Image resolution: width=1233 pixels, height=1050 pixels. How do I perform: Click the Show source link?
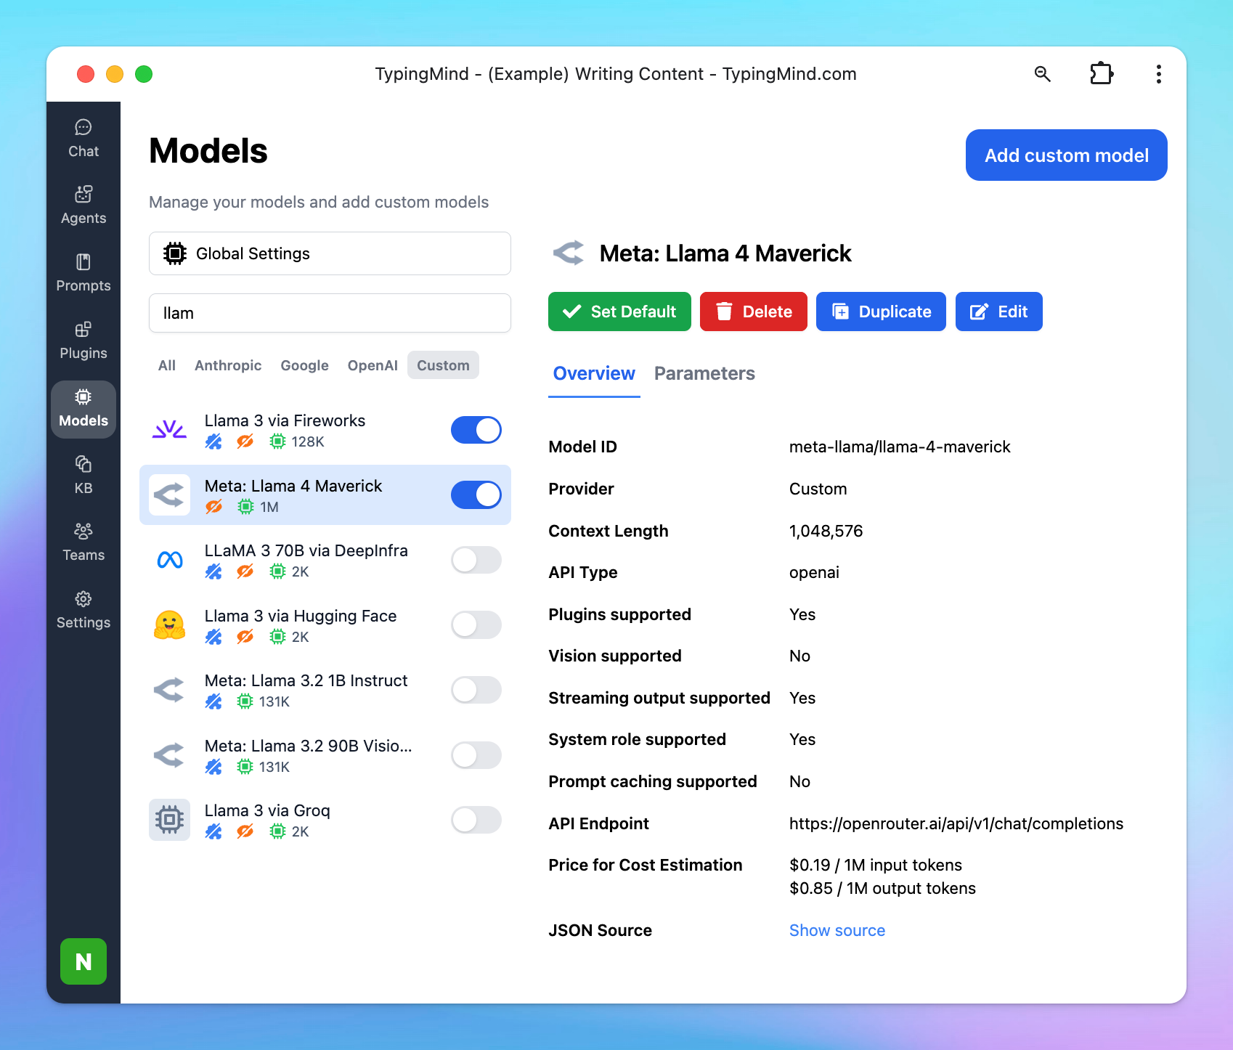pos(837,930)
